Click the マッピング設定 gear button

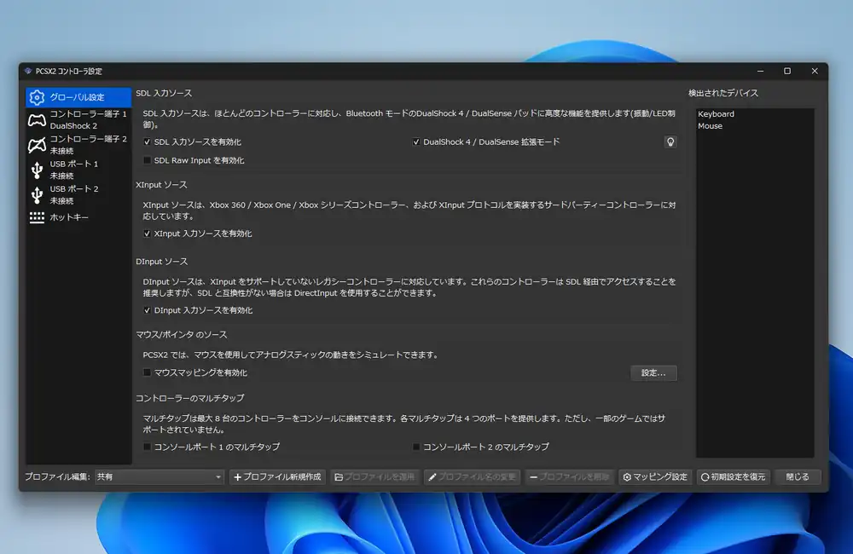(654, 477)
